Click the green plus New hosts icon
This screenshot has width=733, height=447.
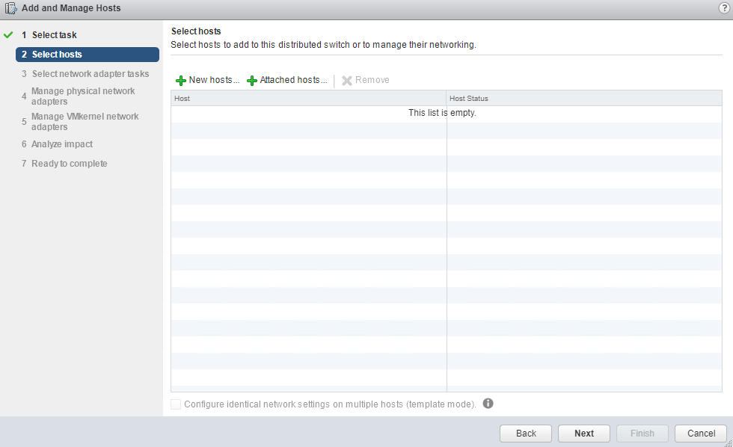click(x=180, y=81)
